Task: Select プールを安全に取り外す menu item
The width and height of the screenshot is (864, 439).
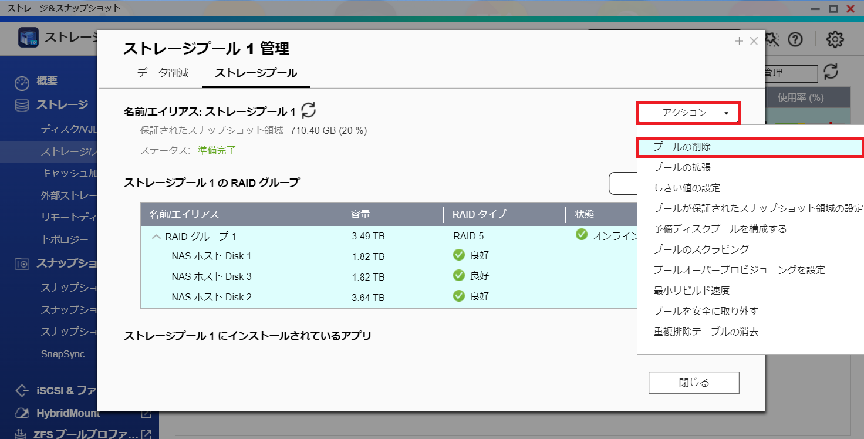Action: (x=706, y=311)
